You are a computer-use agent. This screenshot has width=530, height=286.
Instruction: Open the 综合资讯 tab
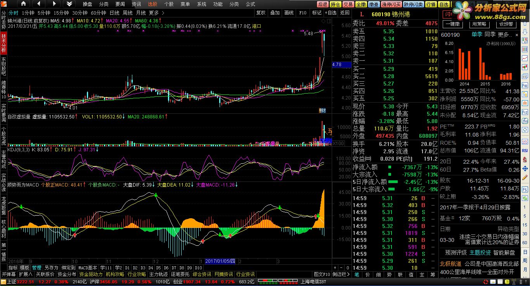click(202, 274)
